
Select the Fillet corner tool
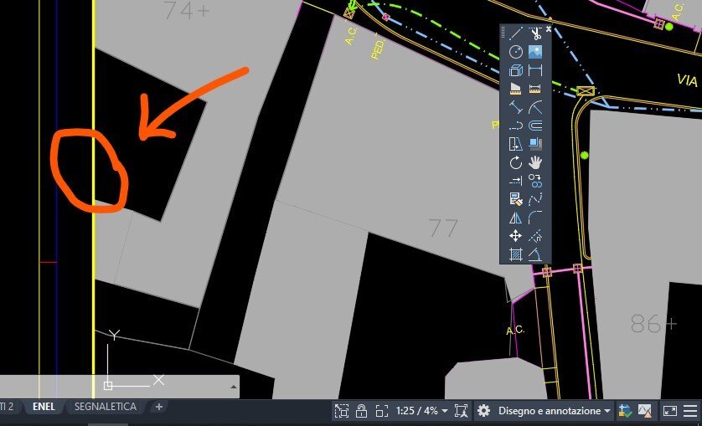(535, 218)
